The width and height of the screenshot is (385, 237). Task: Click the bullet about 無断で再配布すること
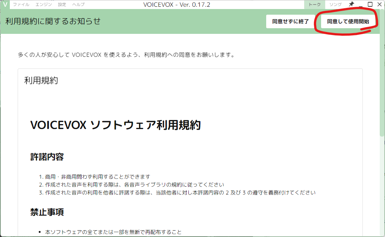tap(113, 232)
